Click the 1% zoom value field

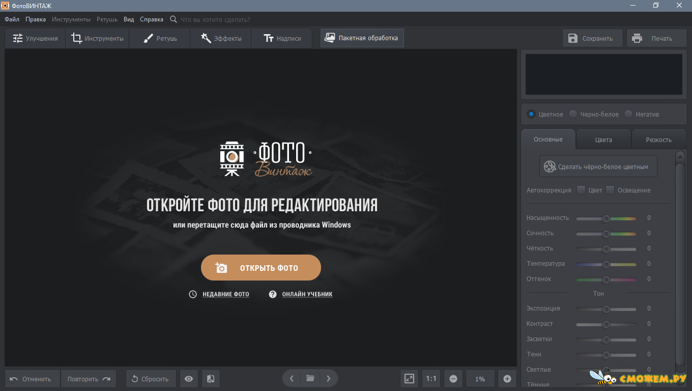click(x=480, y=379)
